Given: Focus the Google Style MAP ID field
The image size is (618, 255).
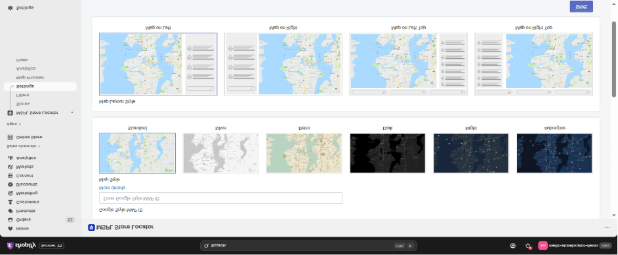Looking at the screenshot, I should (x=220, y=198).
